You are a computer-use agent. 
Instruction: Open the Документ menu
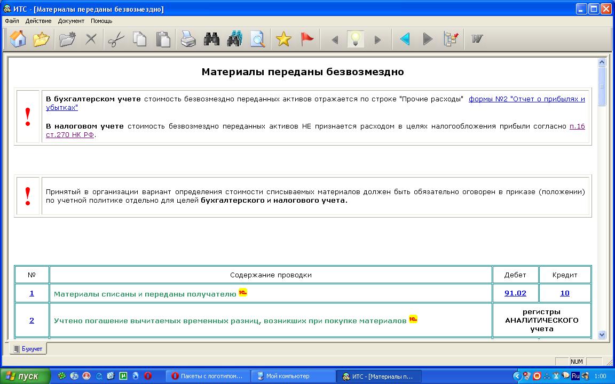click(71, 21)
